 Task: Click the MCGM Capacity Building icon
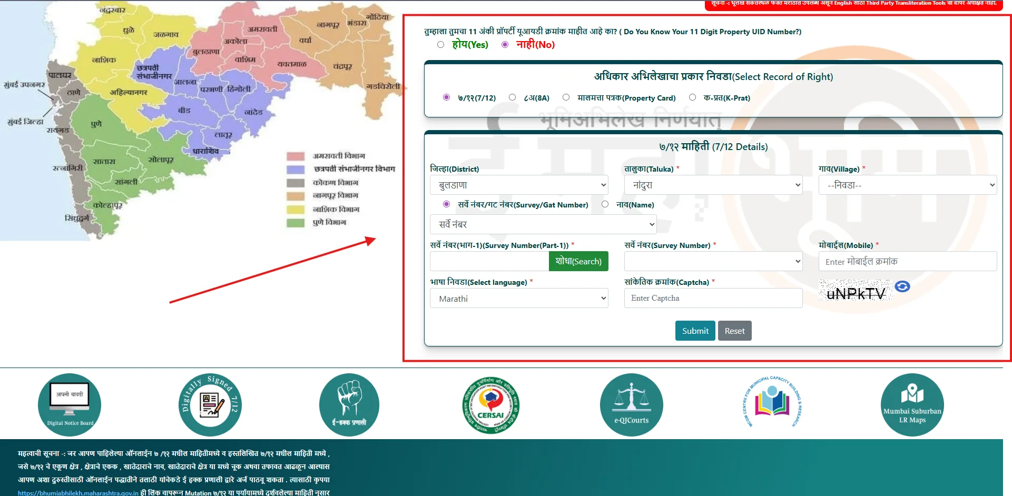tap(772, 404)
